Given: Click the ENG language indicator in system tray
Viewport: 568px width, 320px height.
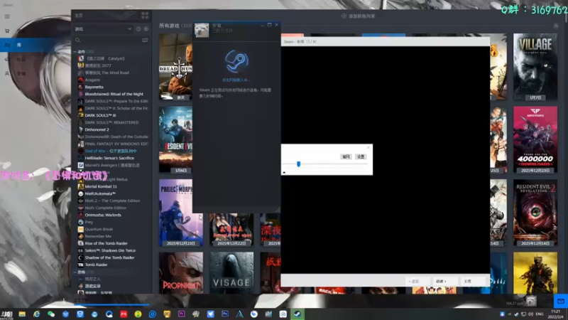Looking at the screenshot, I should 540,314.
